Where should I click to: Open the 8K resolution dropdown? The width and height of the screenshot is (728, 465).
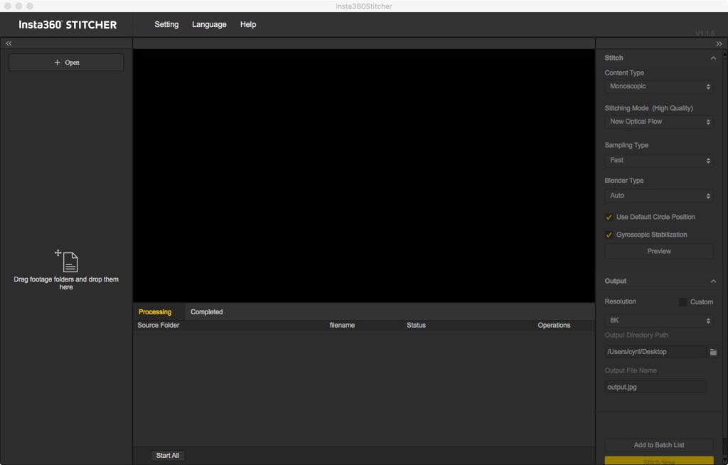point(659,321)
